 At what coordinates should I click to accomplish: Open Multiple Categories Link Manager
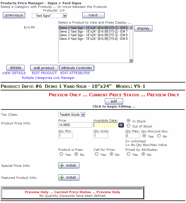click(48, 78)
